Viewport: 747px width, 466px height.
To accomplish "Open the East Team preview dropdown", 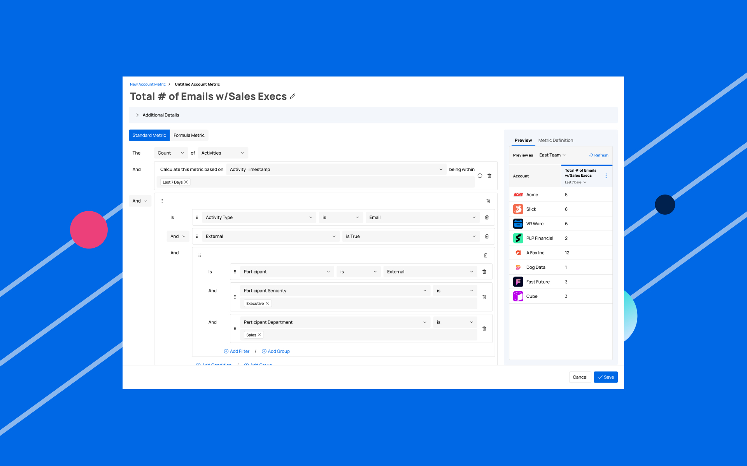I will (552, 155).
